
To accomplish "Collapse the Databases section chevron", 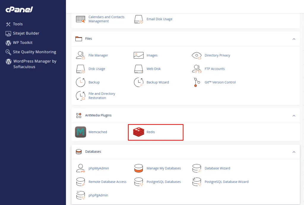I will [x=294, y=152].
